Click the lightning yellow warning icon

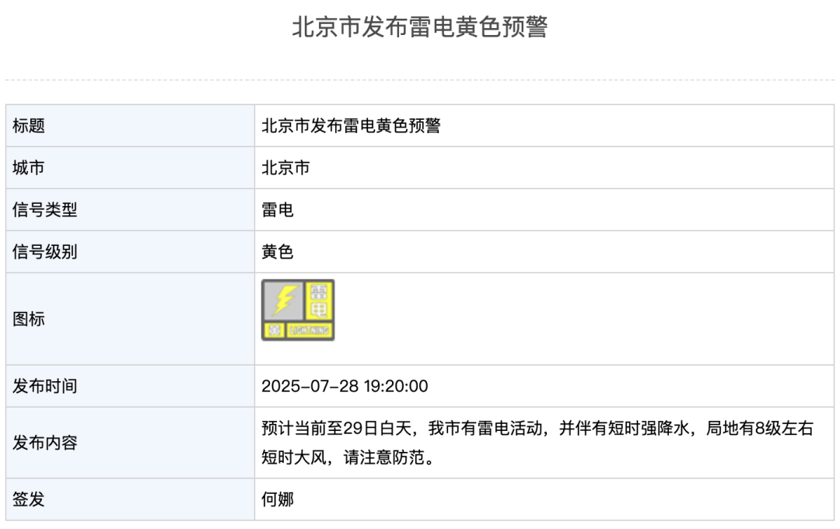[x=298, y=310]
